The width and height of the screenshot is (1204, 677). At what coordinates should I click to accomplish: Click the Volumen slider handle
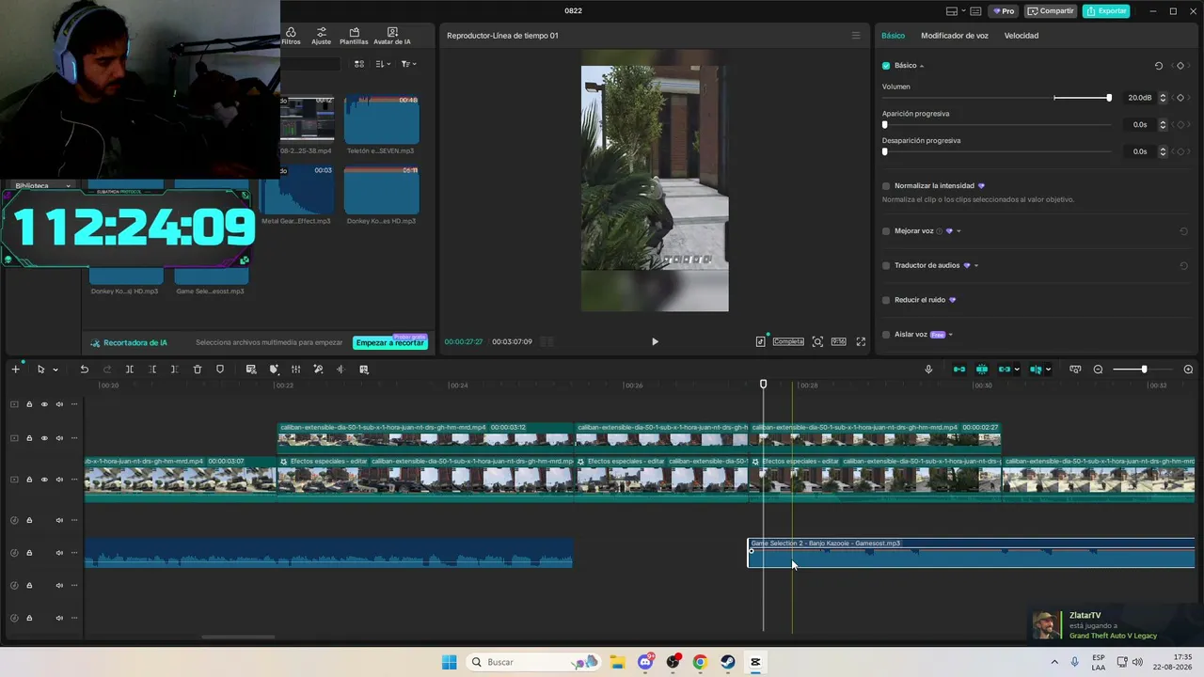click(x=1109, y=98)
